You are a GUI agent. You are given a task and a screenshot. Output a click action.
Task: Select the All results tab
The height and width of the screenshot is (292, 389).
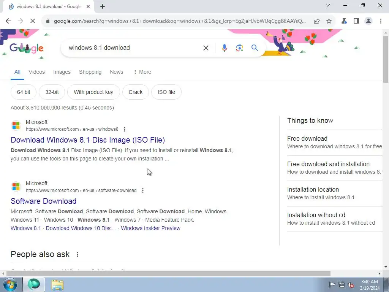(17, 72)
